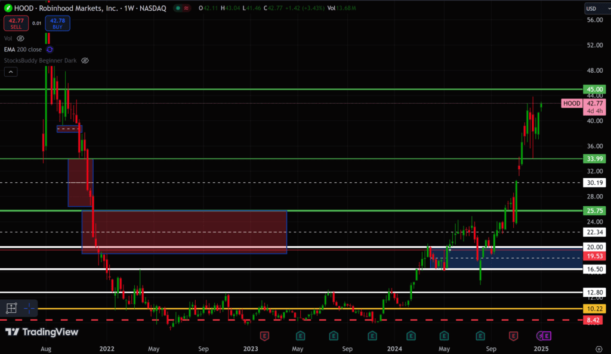Select the white 30.19 price label

594,183
